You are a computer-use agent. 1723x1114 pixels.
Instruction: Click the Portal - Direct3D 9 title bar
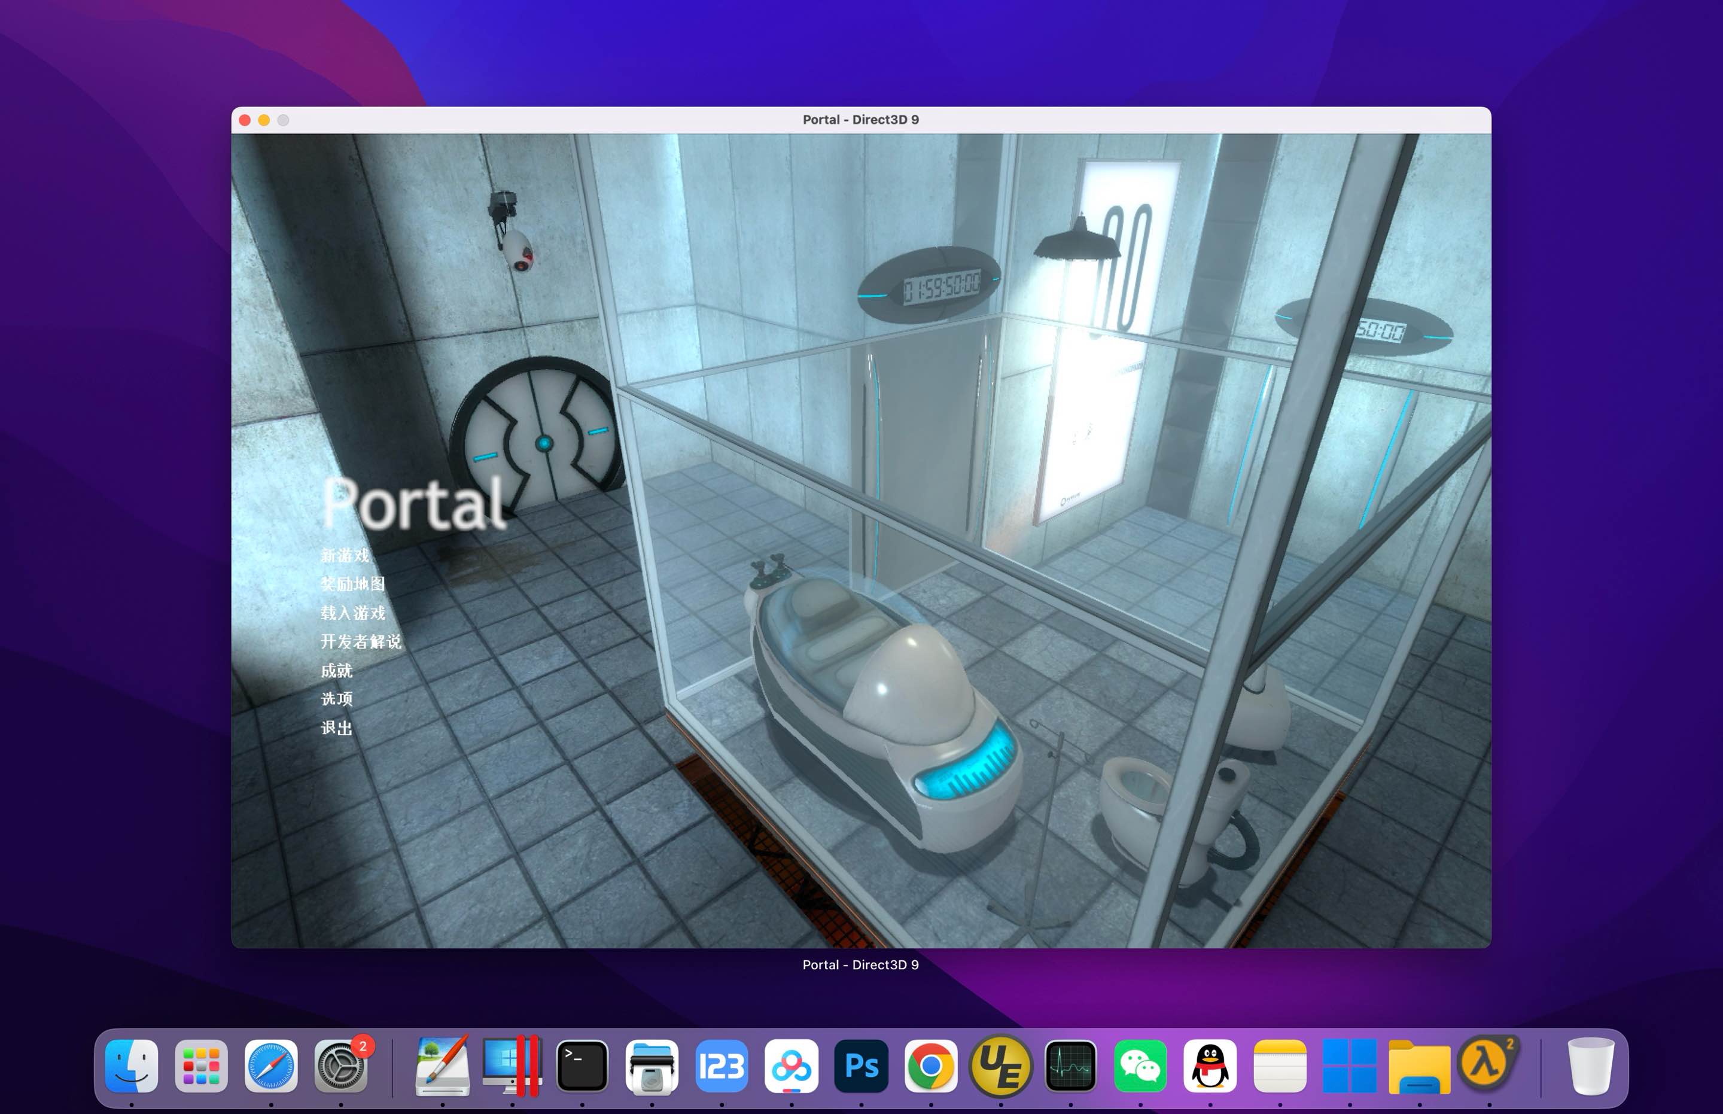coord(861,120)
